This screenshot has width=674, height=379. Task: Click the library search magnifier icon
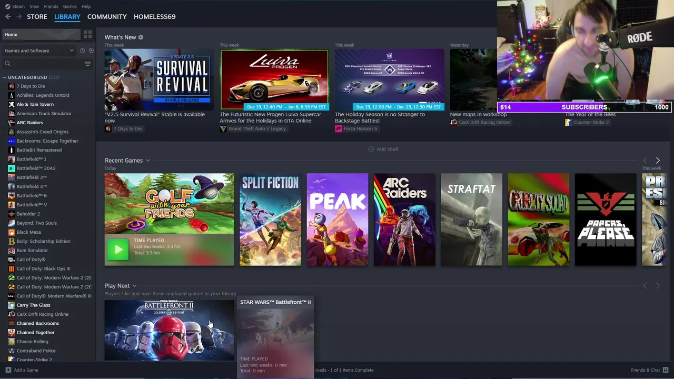(7, 64)
